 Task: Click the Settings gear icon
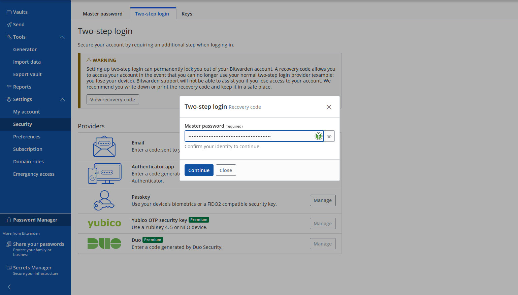[x=9, y=99]
